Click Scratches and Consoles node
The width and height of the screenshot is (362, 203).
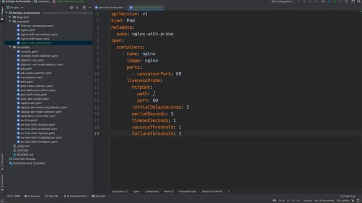coord(29,164)
